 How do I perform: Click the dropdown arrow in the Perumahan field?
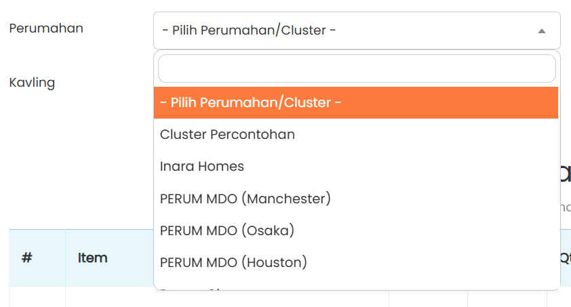click(x=541, y=31)
